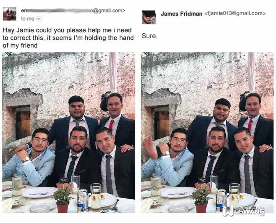Click the sender's small profile avatar
This screenshot has width=276, height=223.
click(10, 14)
